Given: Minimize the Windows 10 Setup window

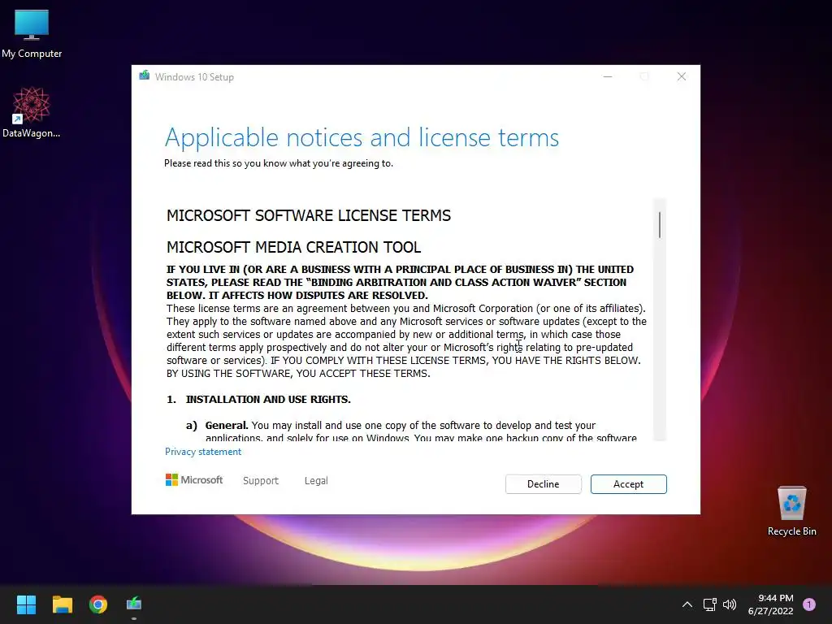Looking at the screenshot, I should tap(608, 77).
